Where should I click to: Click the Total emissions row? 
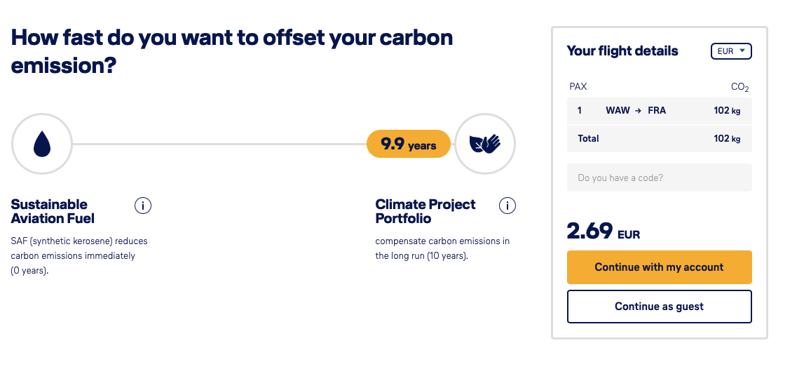(659, 139)
